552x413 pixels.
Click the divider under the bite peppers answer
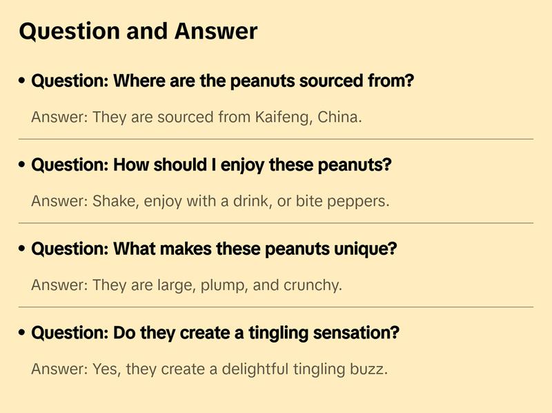pyautogui.click(x=276, y=223)
